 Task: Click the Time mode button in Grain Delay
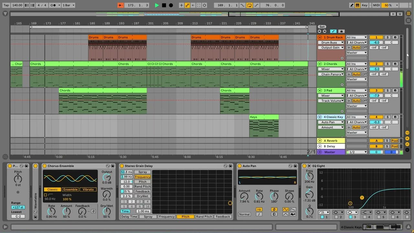point(125,211)
